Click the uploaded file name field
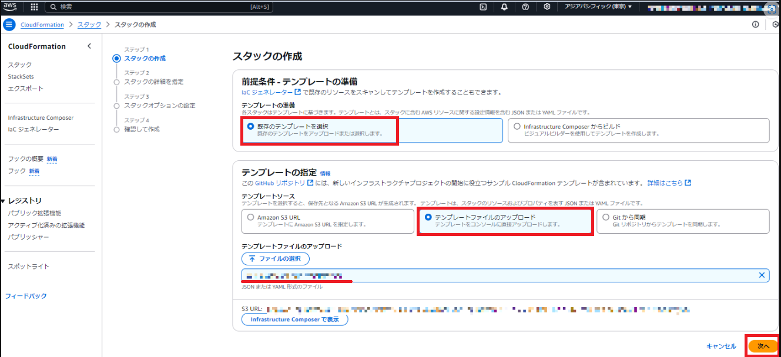The image size is (781, 357). point(505,275)
